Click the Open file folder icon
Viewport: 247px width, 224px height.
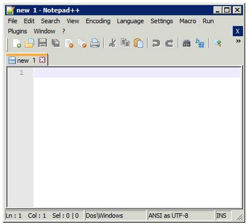30,43
